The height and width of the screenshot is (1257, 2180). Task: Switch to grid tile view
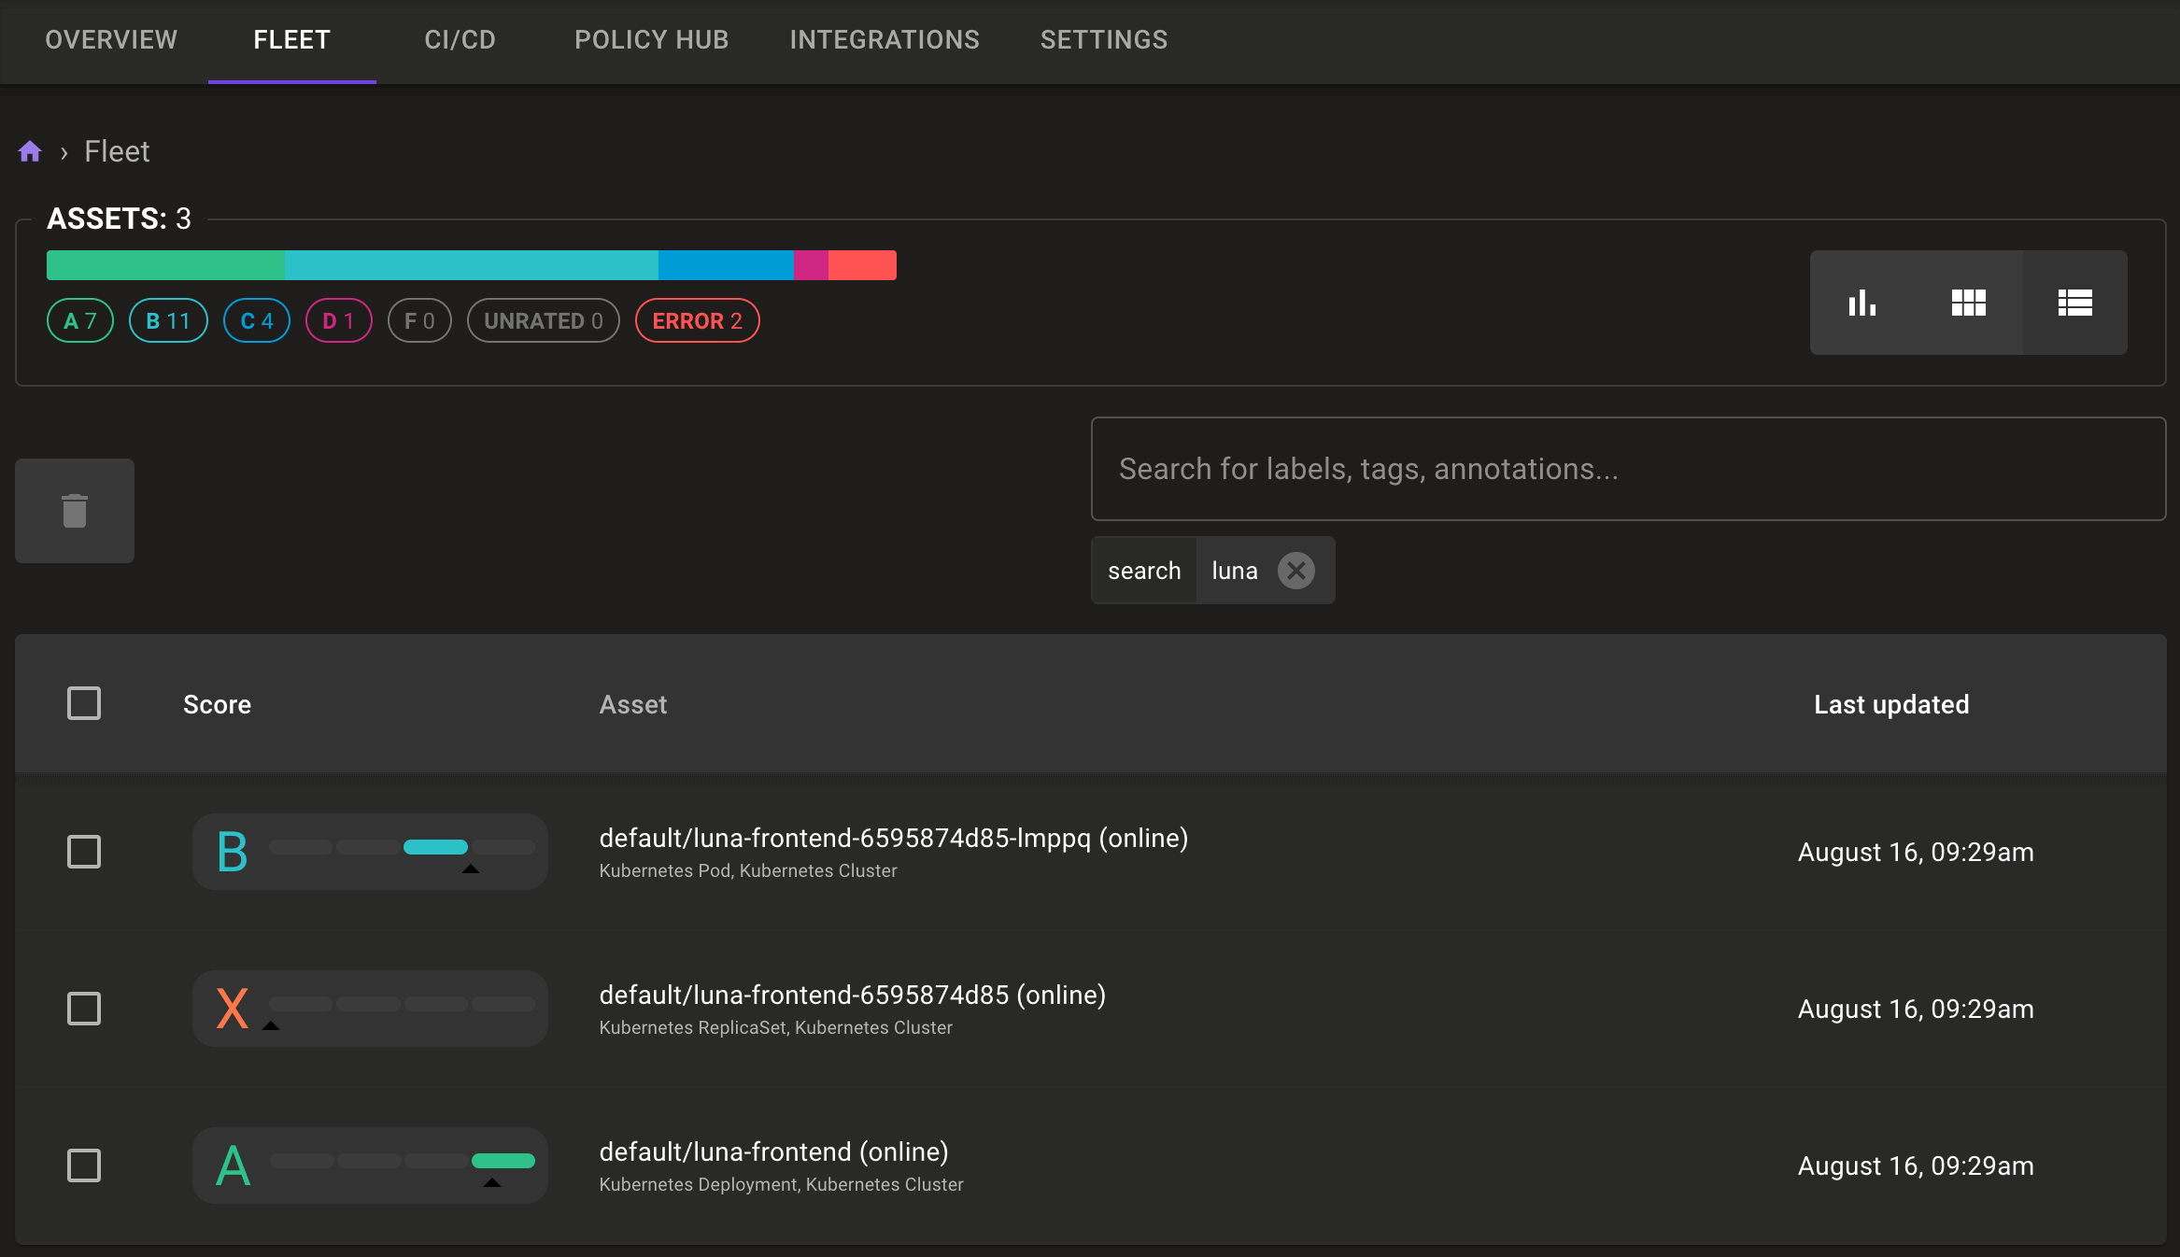1968,303
